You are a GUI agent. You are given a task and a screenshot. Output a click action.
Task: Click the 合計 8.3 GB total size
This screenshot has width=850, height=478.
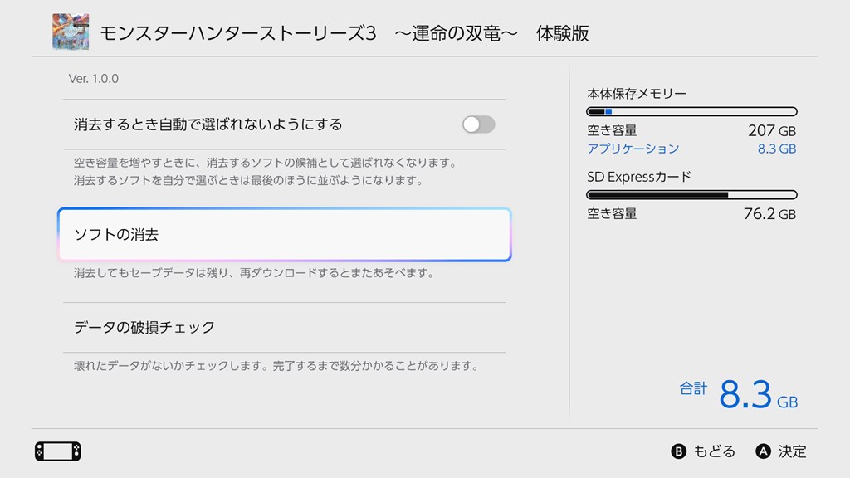739,394
